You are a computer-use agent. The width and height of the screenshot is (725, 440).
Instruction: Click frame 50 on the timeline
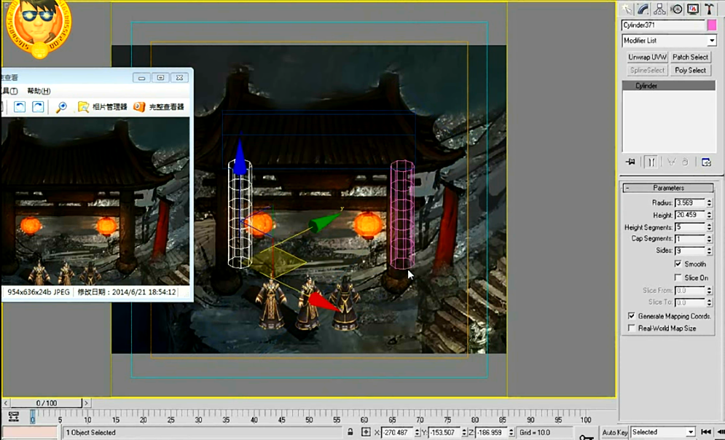click(x=310, y=419)
